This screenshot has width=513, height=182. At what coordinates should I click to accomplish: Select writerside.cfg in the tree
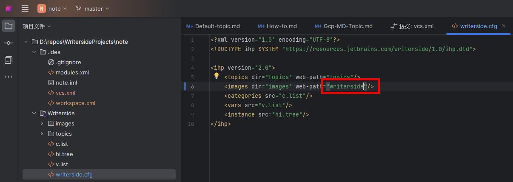[99, 174]
